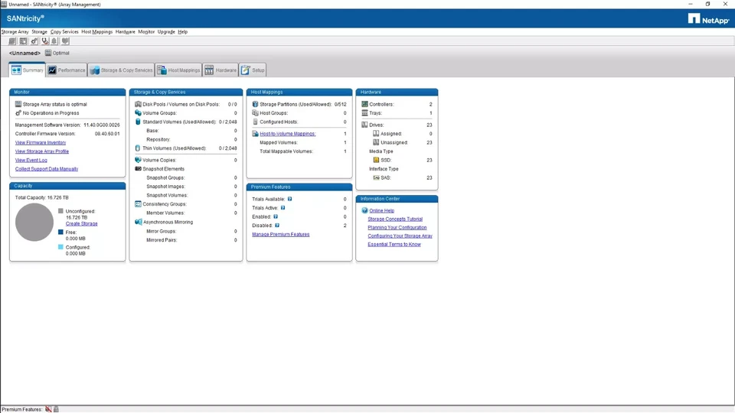Open the Monitor menu
The height and width of the screenshot is (413, 735).
(146, 32)
